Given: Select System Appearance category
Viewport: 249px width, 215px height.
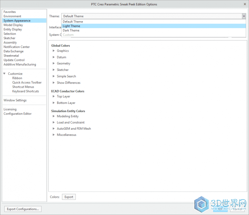Looking at the screenshot, I should click(24, 21).
